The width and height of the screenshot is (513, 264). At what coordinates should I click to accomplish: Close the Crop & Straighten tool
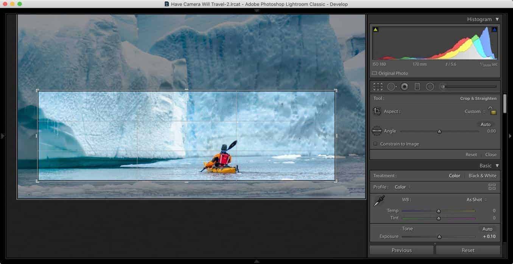click(x=491, y=154)
